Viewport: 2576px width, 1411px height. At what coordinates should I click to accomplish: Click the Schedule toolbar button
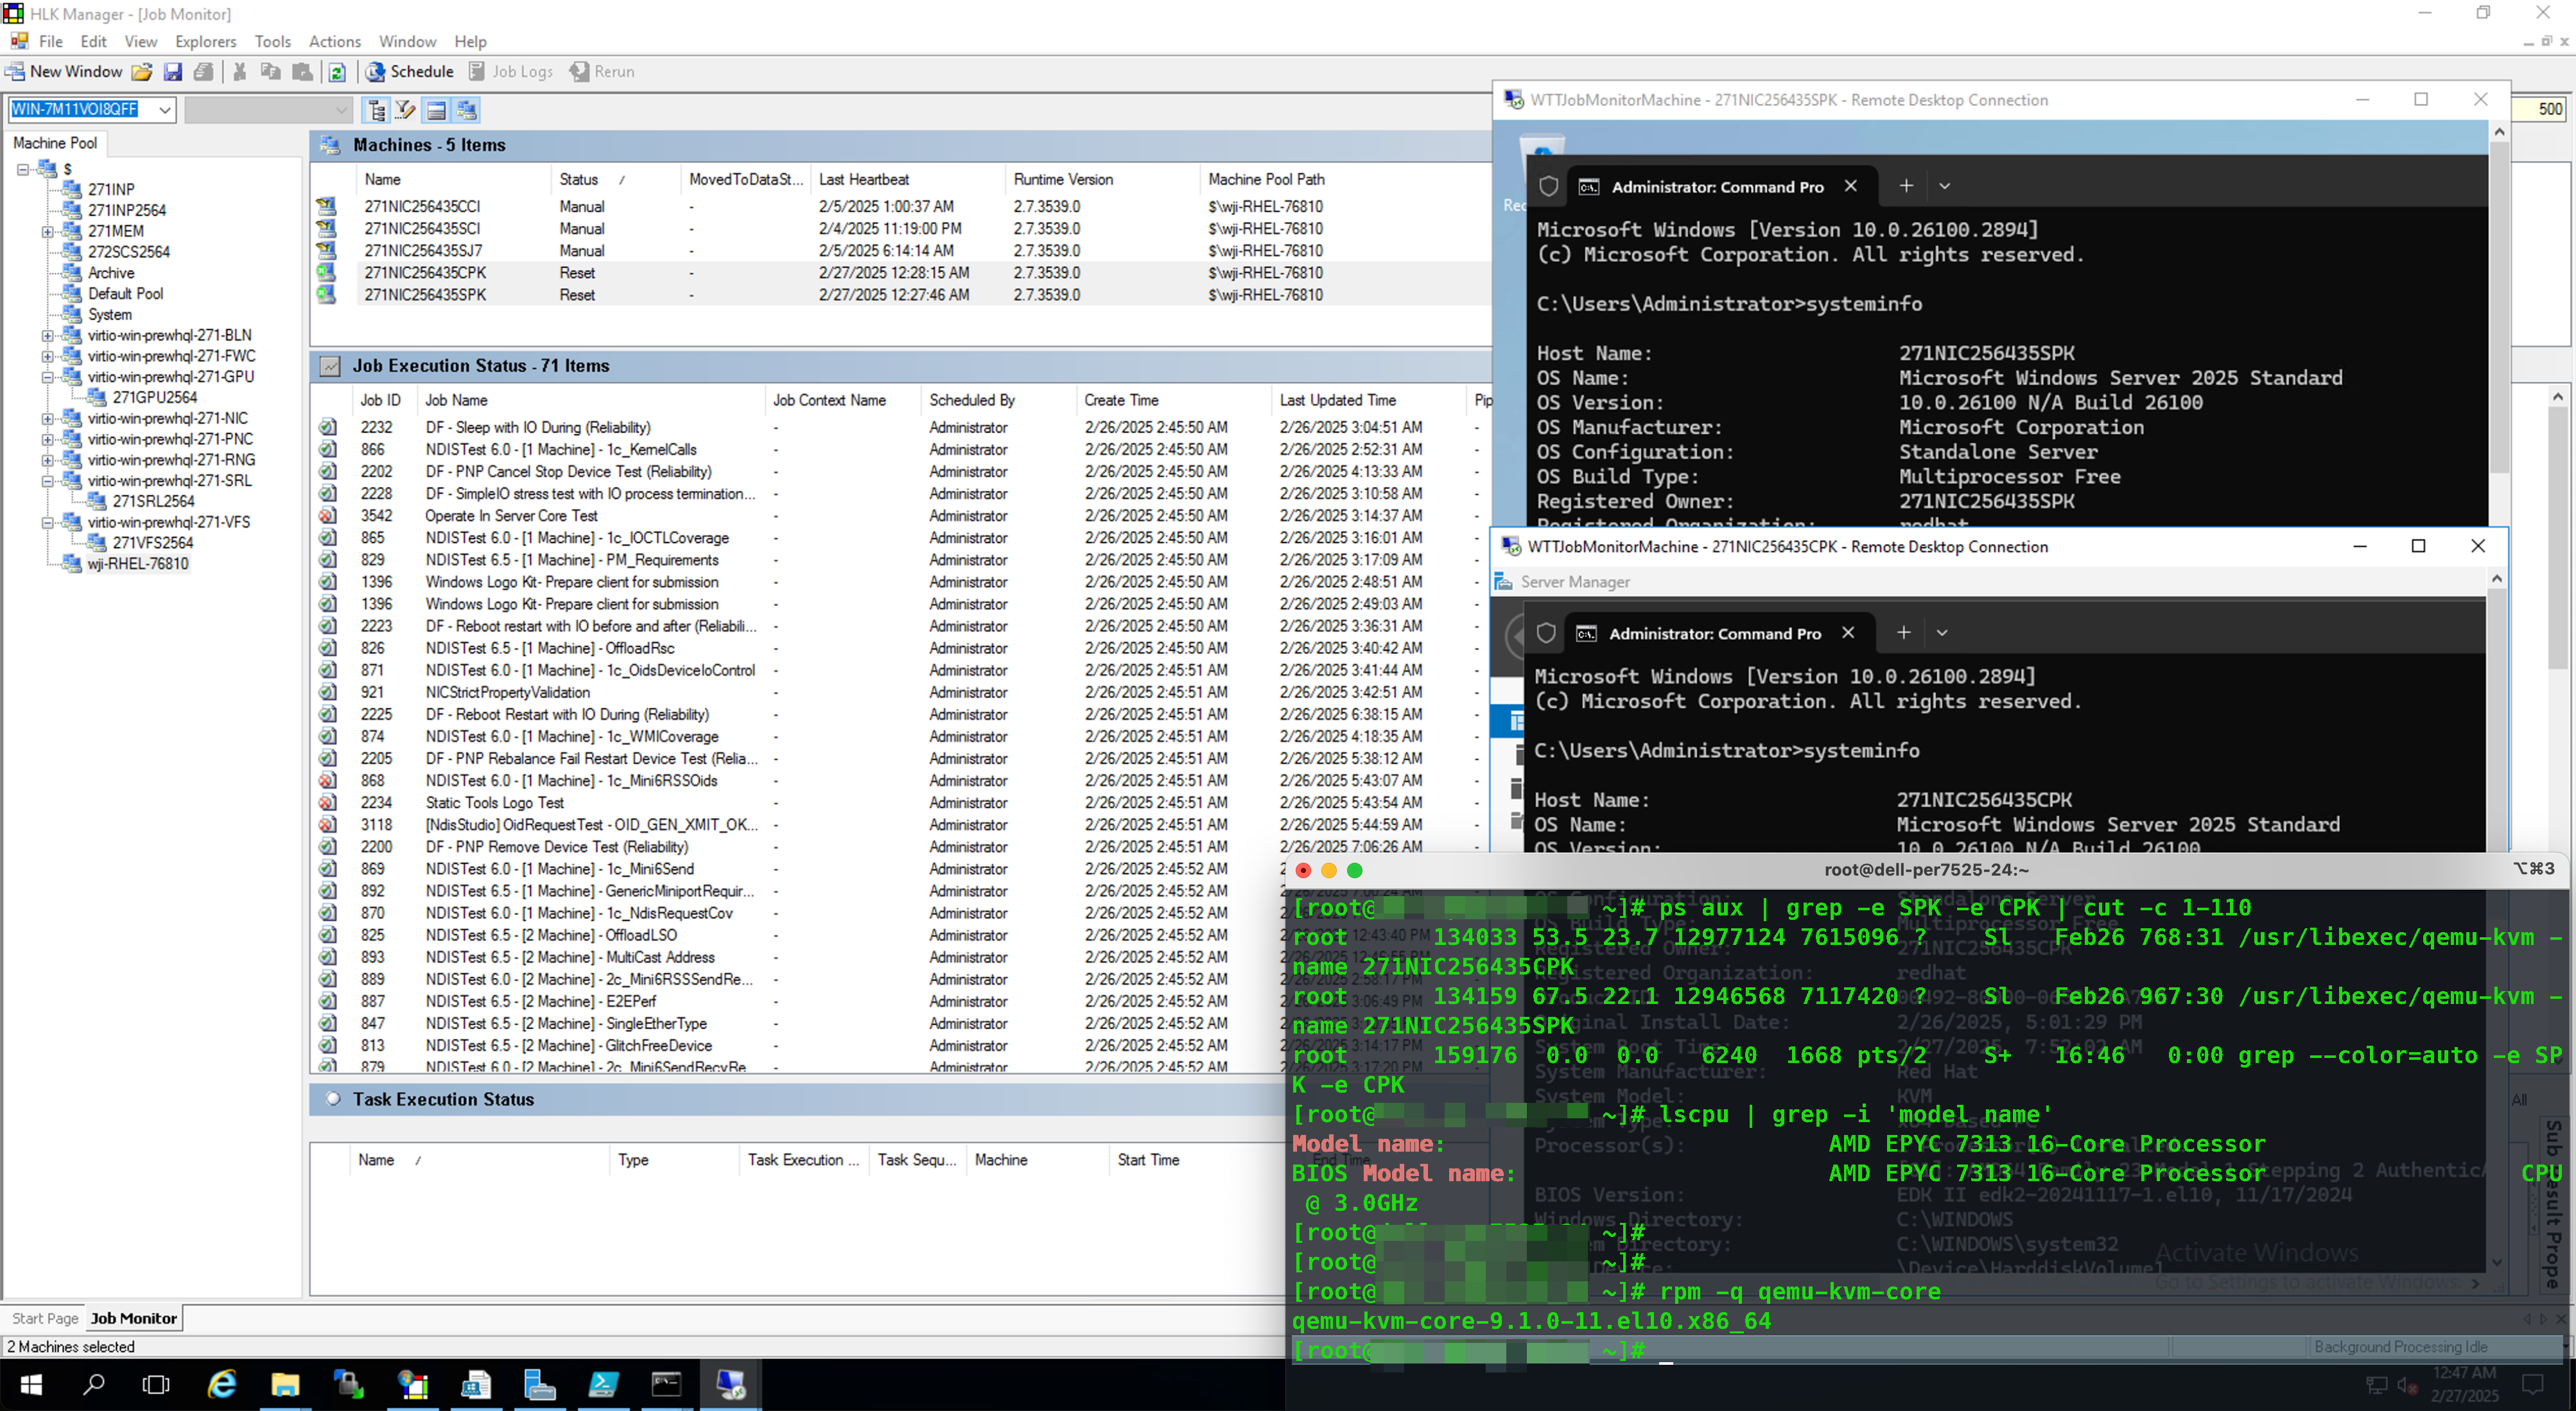410,71
